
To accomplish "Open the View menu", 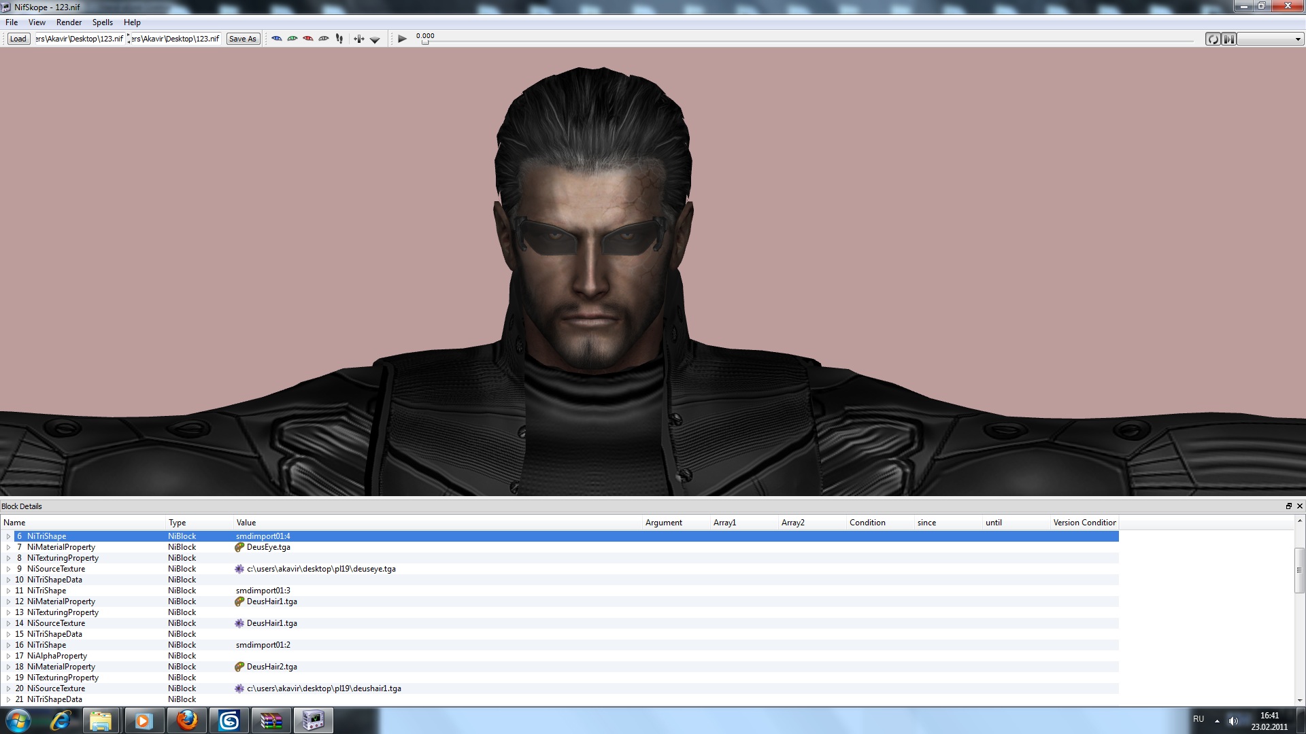I will pos(37,22).
